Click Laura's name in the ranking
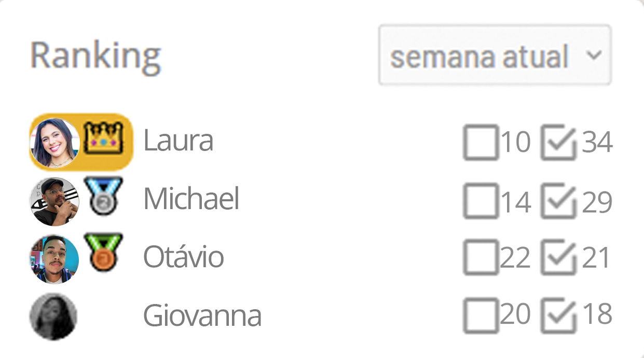This screenshot has width=644, height=358. 179,139
